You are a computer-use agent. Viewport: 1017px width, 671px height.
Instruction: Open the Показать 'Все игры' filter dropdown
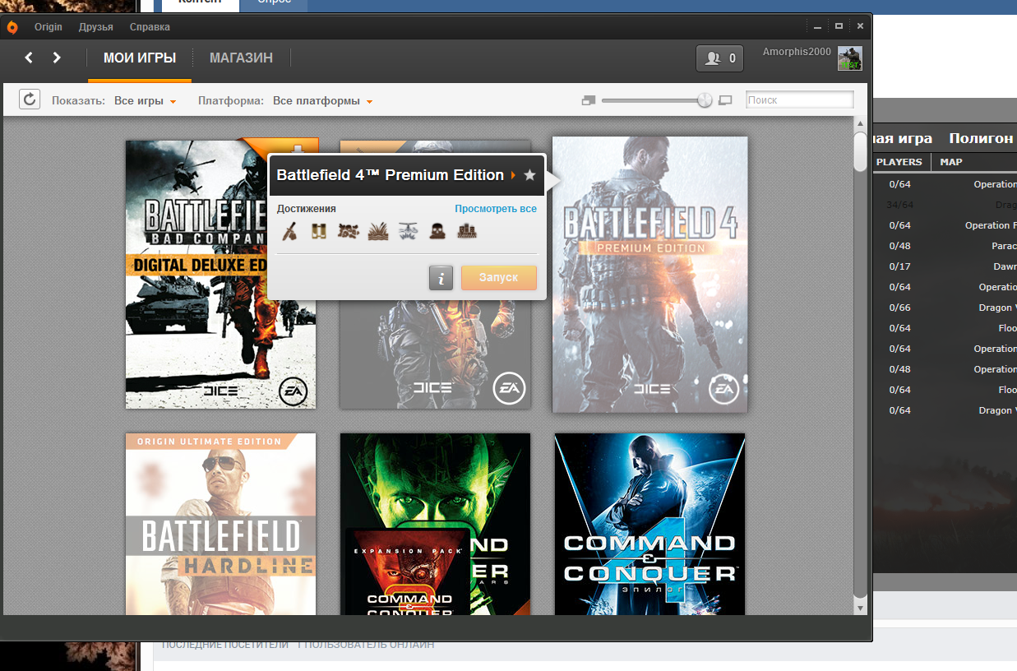tap(146, 101)
